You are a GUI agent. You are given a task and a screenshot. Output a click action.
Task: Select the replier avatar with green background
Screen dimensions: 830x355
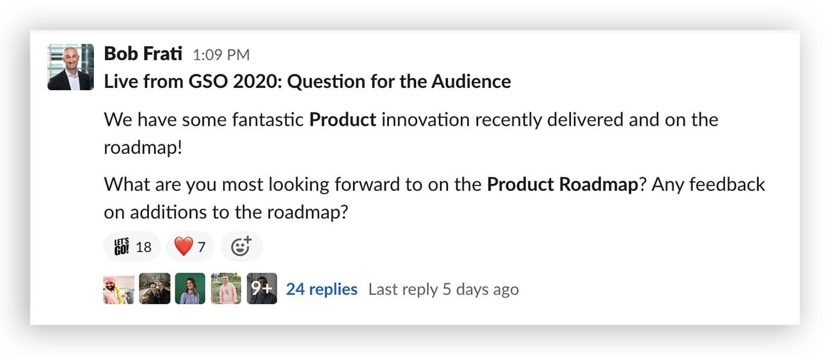(190, 289)
